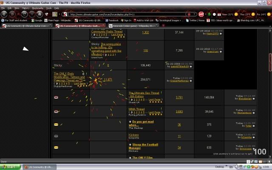272x170 pixels.
Task: Click the envelope icon for Shoop the Football Manager
Action: [x=56, y=147]
